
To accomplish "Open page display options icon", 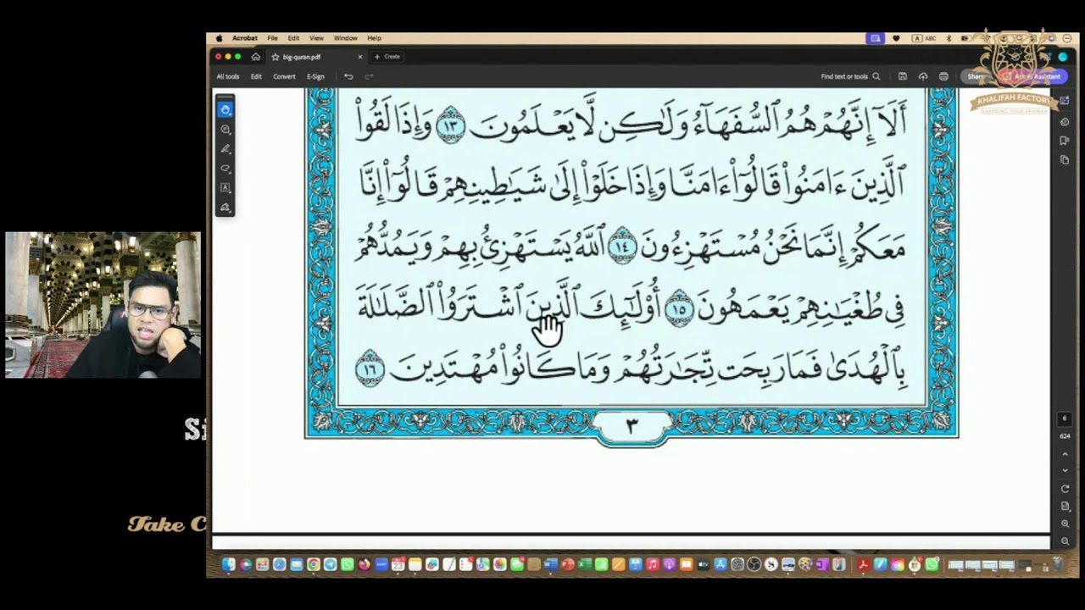I will click(1065, 506).
